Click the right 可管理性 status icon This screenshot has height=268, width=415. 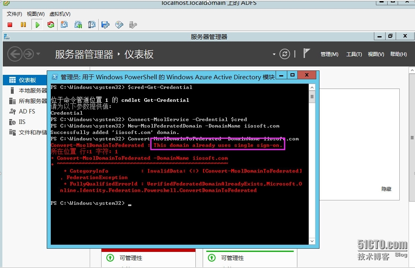(x=212, y=258)
